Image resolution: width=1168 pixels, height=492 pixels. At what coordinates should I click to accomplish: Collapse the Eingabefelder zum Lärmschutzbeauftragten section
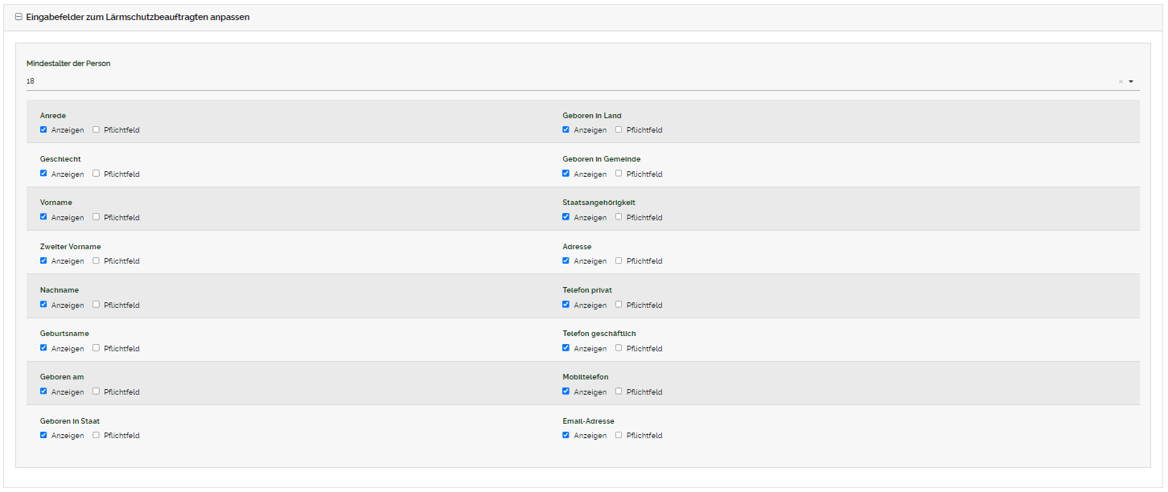tap(19, 17)
